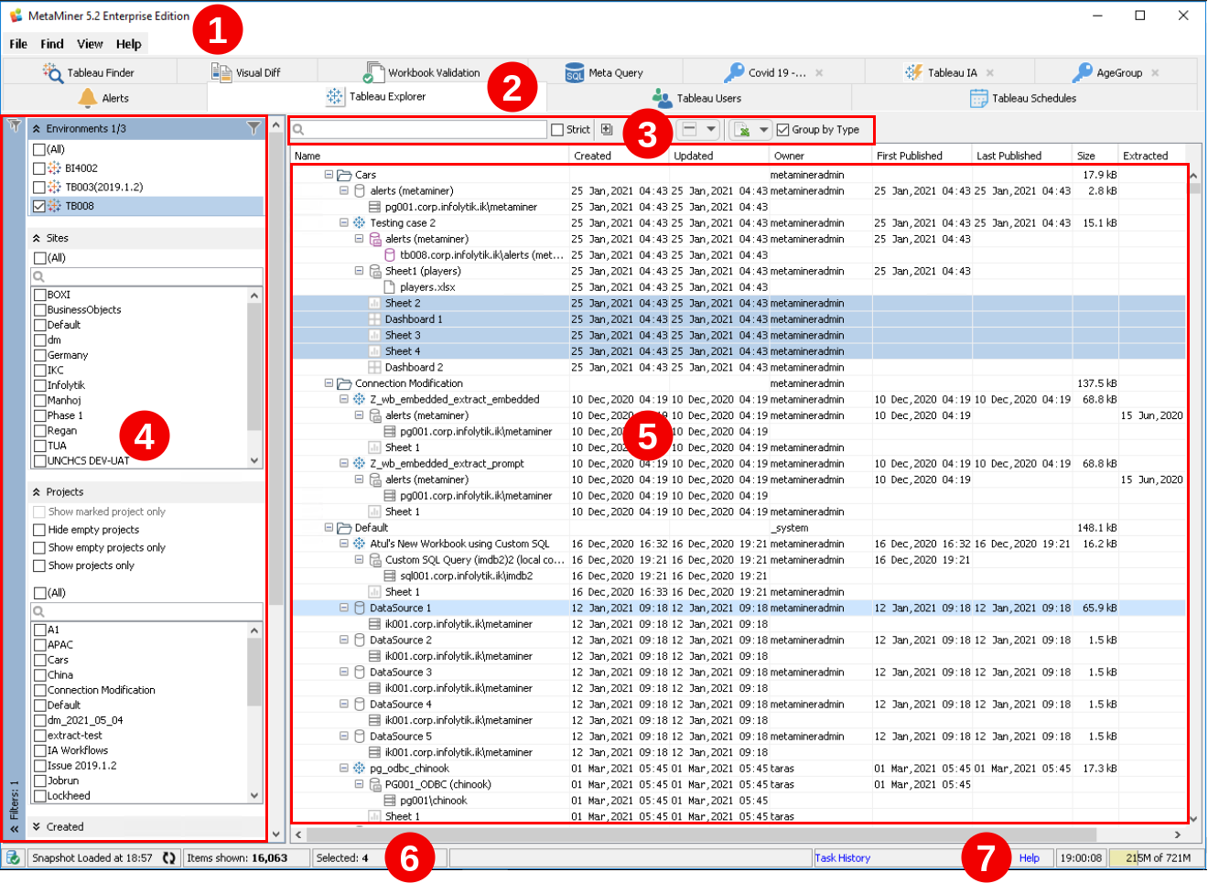Click the players.xlsx file icon
The width and height of the screenshot is (1208, 883).
point(389,286)
